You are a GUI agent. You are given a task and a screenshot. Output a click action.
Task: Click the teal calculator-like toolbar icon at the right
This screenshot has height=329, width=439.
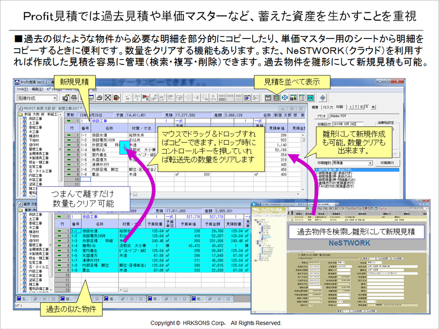tap(310, 98)
